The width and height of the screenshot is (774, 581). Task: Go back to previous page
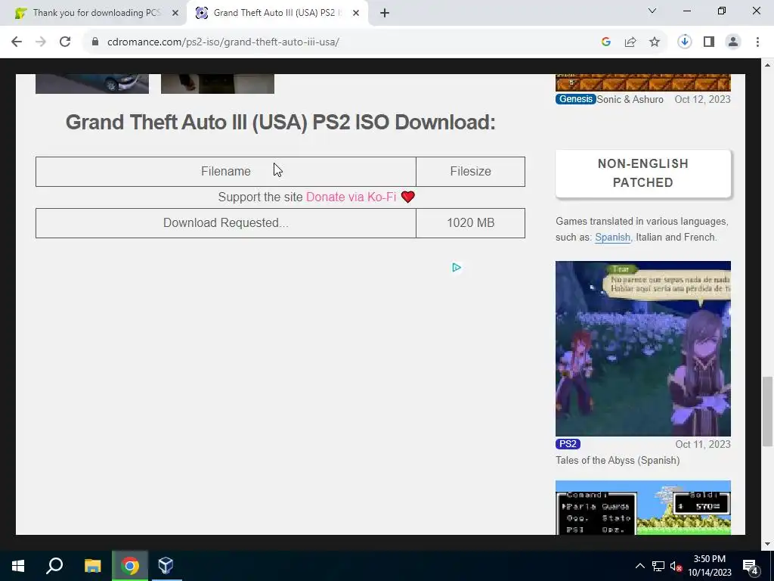(17, 42)
